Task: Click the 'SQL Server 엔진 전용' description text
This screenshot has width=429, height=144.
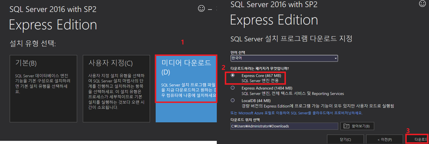Action: pos(260,81)
